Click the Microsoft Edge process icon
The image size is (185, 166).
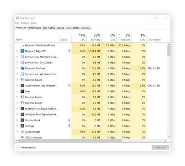point(22,51)
